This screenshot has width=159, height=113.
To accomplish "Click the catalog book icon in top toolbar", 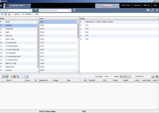I will pos(148,10).
